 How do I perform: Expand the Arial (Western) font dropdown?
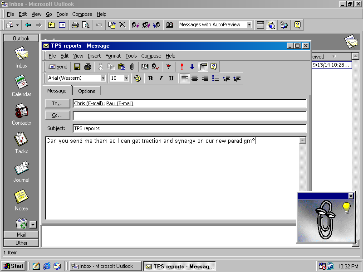(x=103, y=78)
